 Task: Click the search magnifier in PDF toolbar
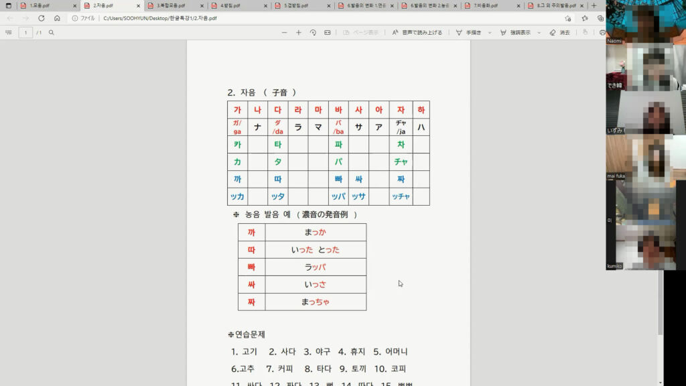pyautogui.click(x=52, y=32)
